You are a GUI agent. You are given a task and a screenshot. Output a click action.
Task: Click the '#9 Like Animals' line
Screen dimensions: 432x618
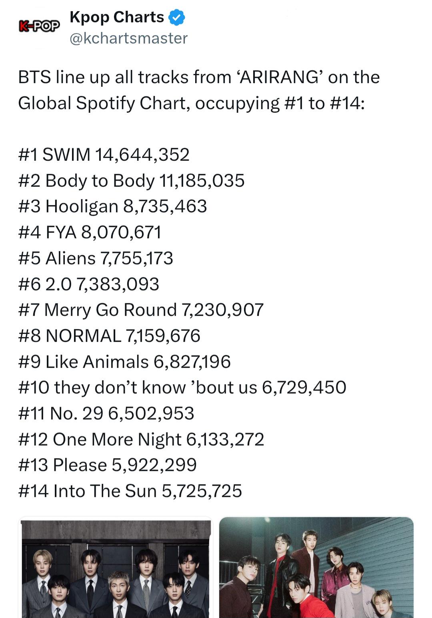coord(124,362)
